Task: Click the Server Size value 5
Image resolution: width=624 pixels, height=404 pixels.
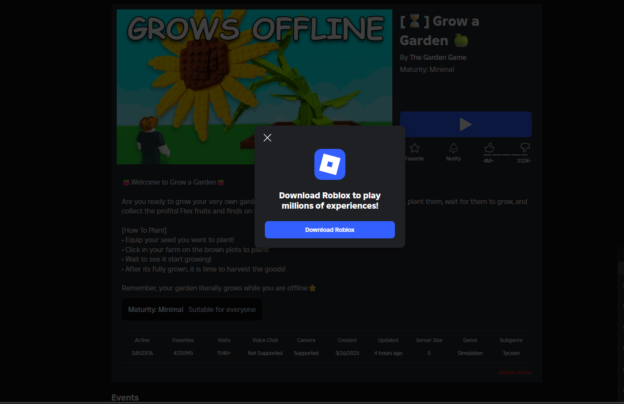Action: pos(429,353)
